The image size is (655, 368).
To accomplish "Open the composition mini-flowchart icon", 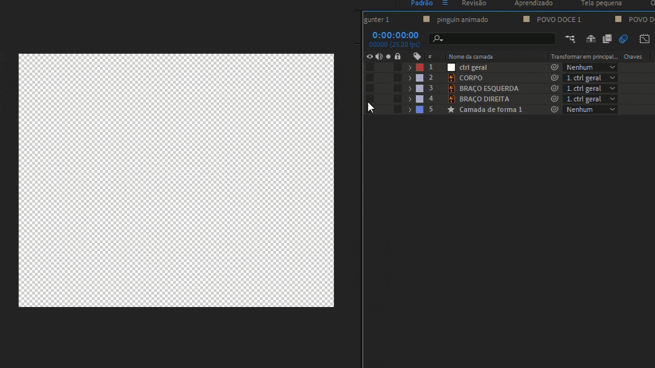I will (x=570, y=39).
